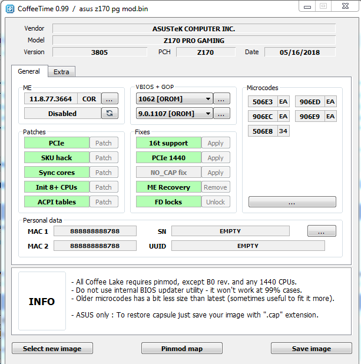Click the Model field Z170 PRO GAMING
361x364 pixels.
[194, 40]
